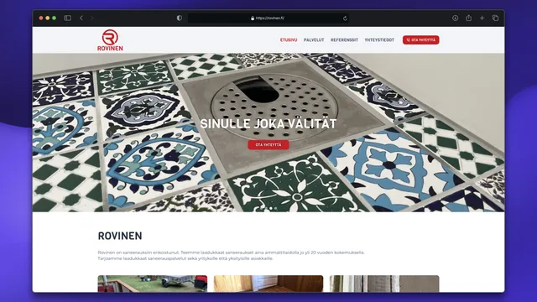537x302 pixels.
Task: Toggle the Safari sidebar icon
Action: point(67,18)
